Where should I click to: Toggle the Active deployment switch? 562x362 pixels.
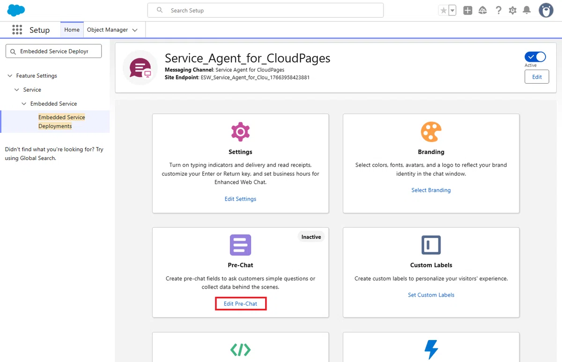click(x=535, y=57)
